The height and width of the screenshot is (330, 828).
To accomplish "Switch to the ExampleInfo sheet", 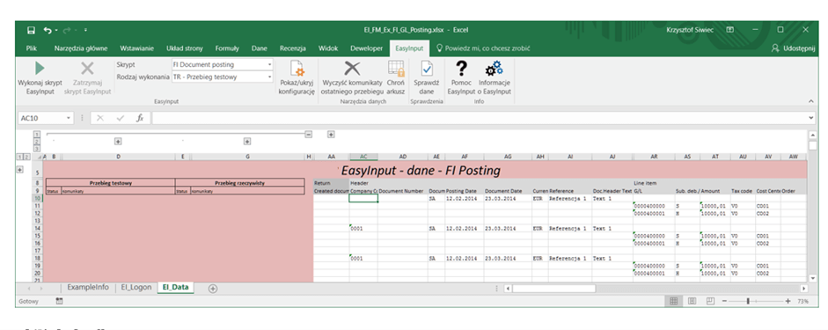I will 88,288.
